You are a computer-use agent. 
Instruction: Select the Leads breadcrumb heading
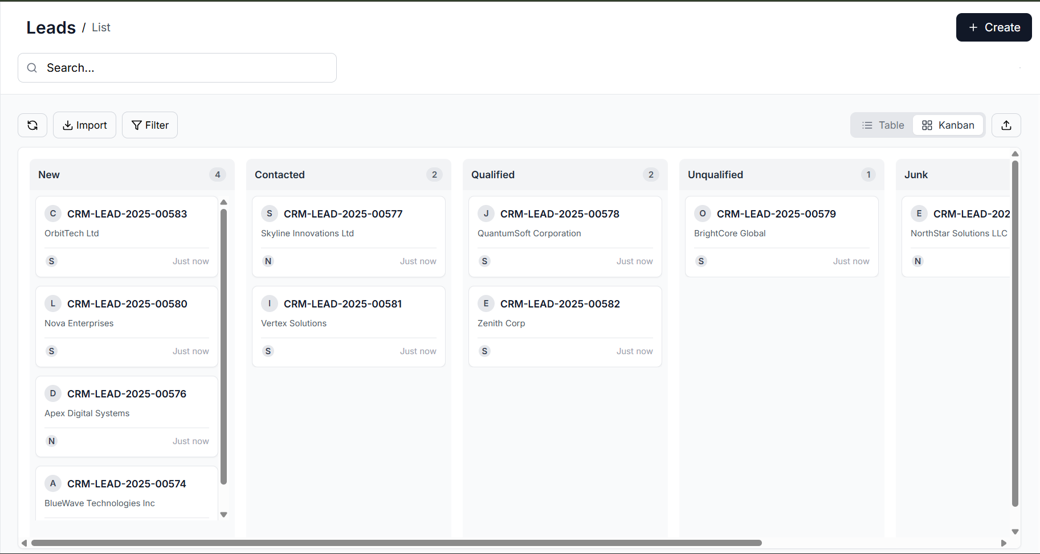click(x=51, y=27)
